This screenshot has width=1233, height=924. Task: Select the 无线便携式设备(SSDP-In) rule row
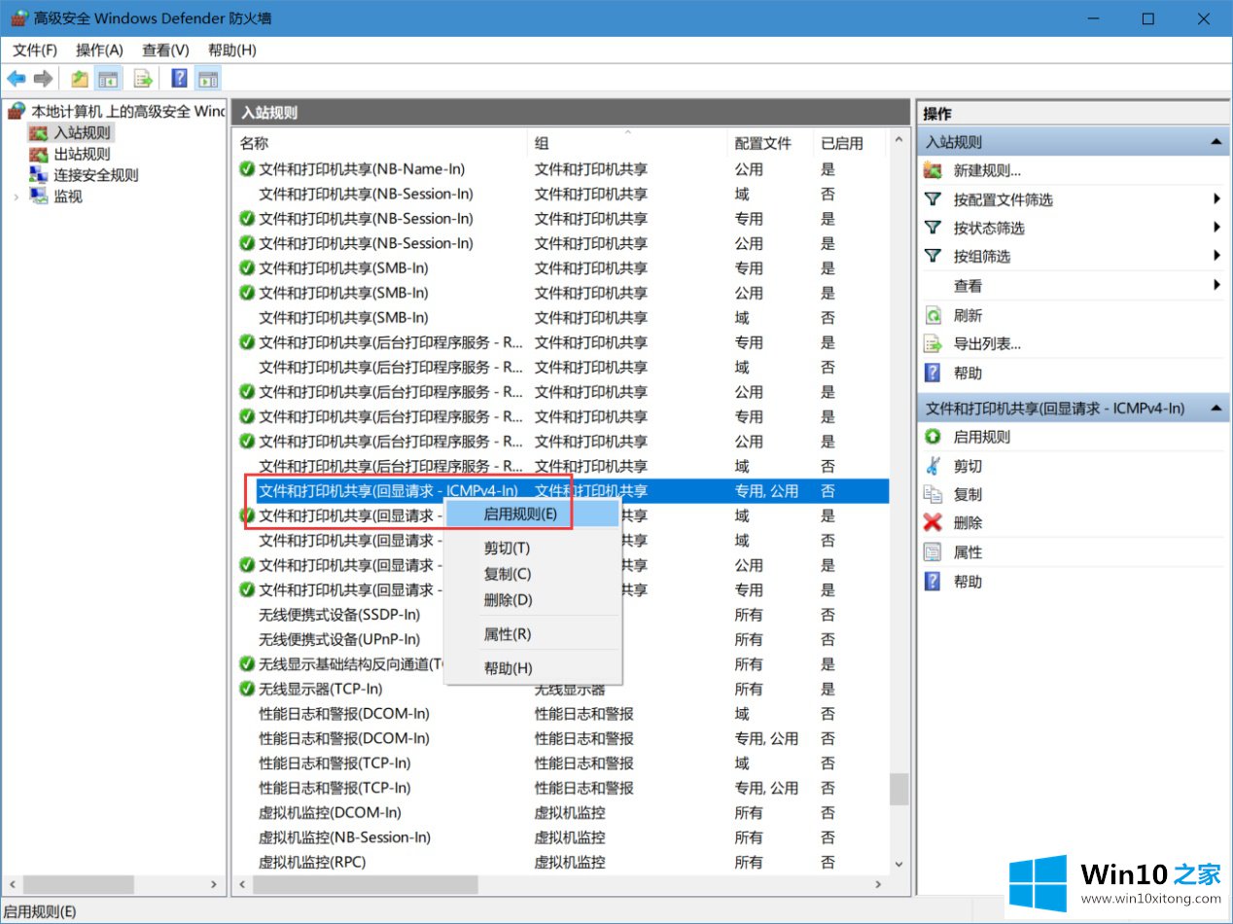point(562,615)
